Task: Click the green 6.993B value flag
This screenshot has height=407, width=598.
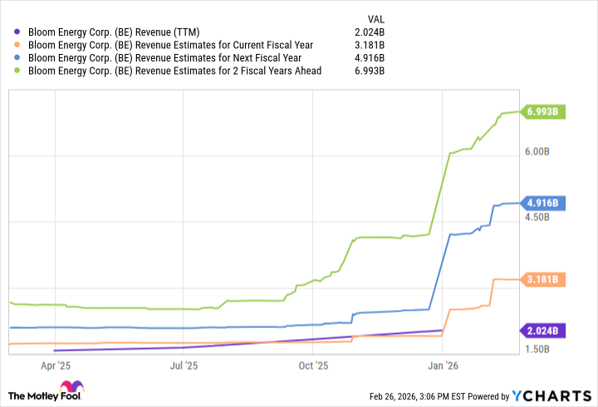Action: tap(542, 112)
